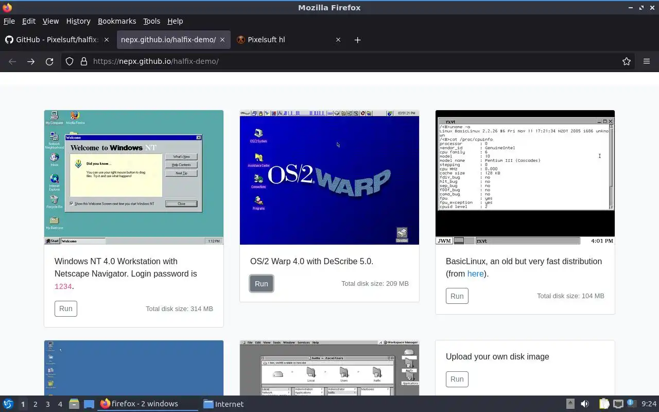Open the File menu
This screenshot has height=412, width=659.
coord(9,21)
